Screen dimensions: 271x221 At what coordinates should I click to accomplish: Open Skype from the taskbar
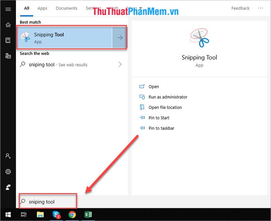pos(57,214)
